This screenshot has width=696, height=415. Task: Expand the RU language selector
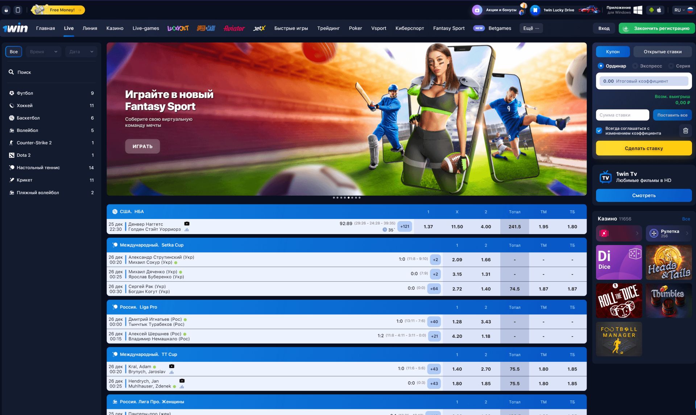[x=679, y=10]
